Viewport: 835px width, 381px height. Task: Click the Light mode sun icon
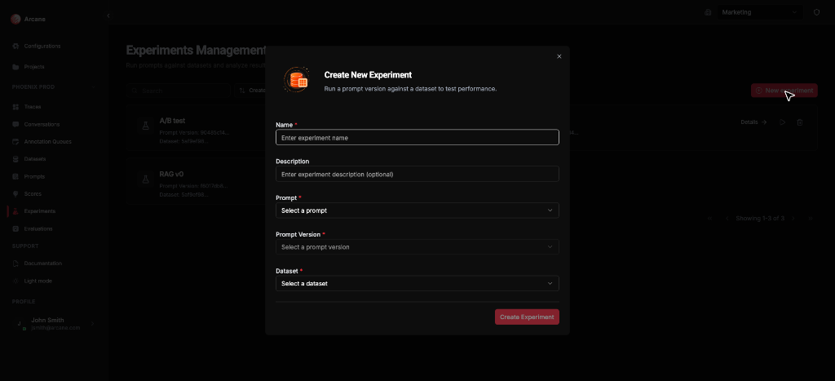tap(15, 281)
